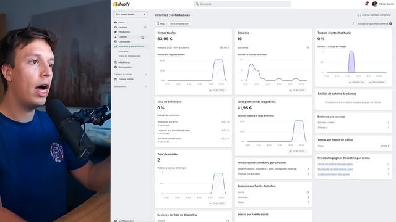Go to Descuentos in sidebar
Image resolution: width=396 pixels, height=222 pixels.
(125, 67)
